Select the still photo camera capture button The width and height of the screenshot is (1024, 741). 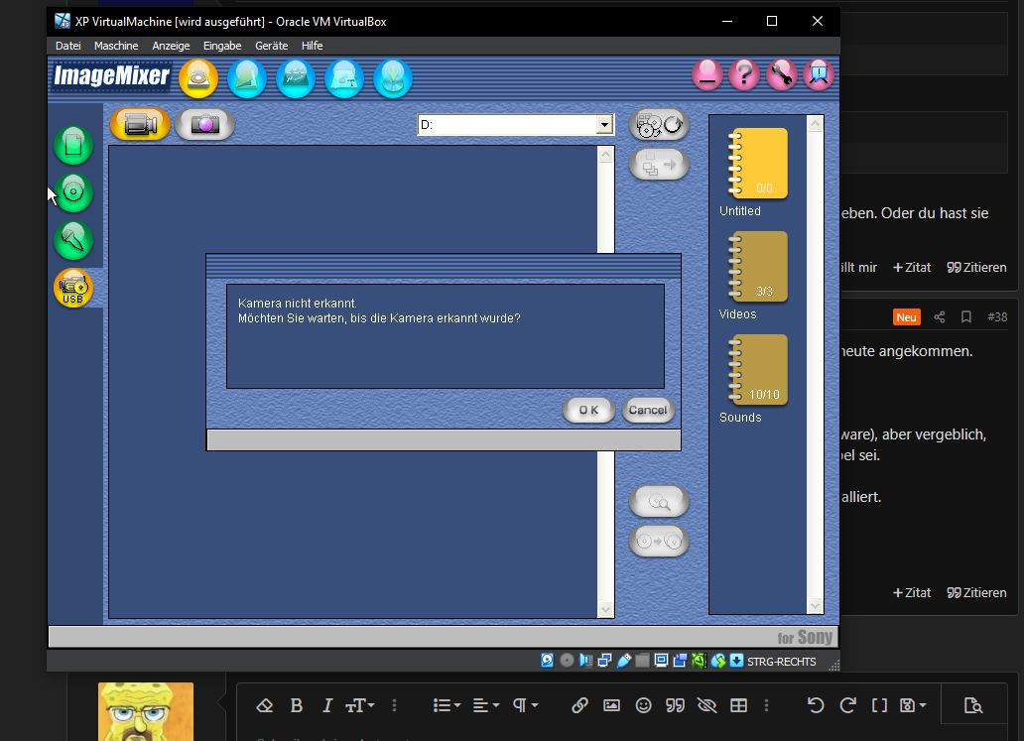tap(204, 124)
